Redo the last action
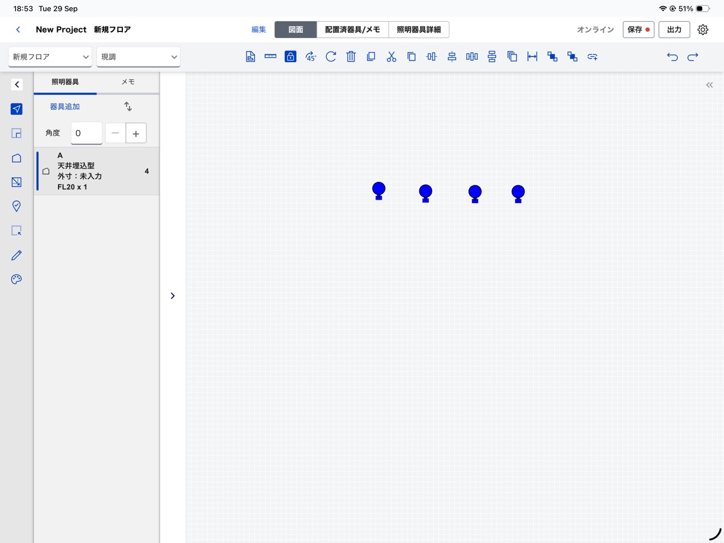This screenshot has width=724, height=543. point(693,57)
